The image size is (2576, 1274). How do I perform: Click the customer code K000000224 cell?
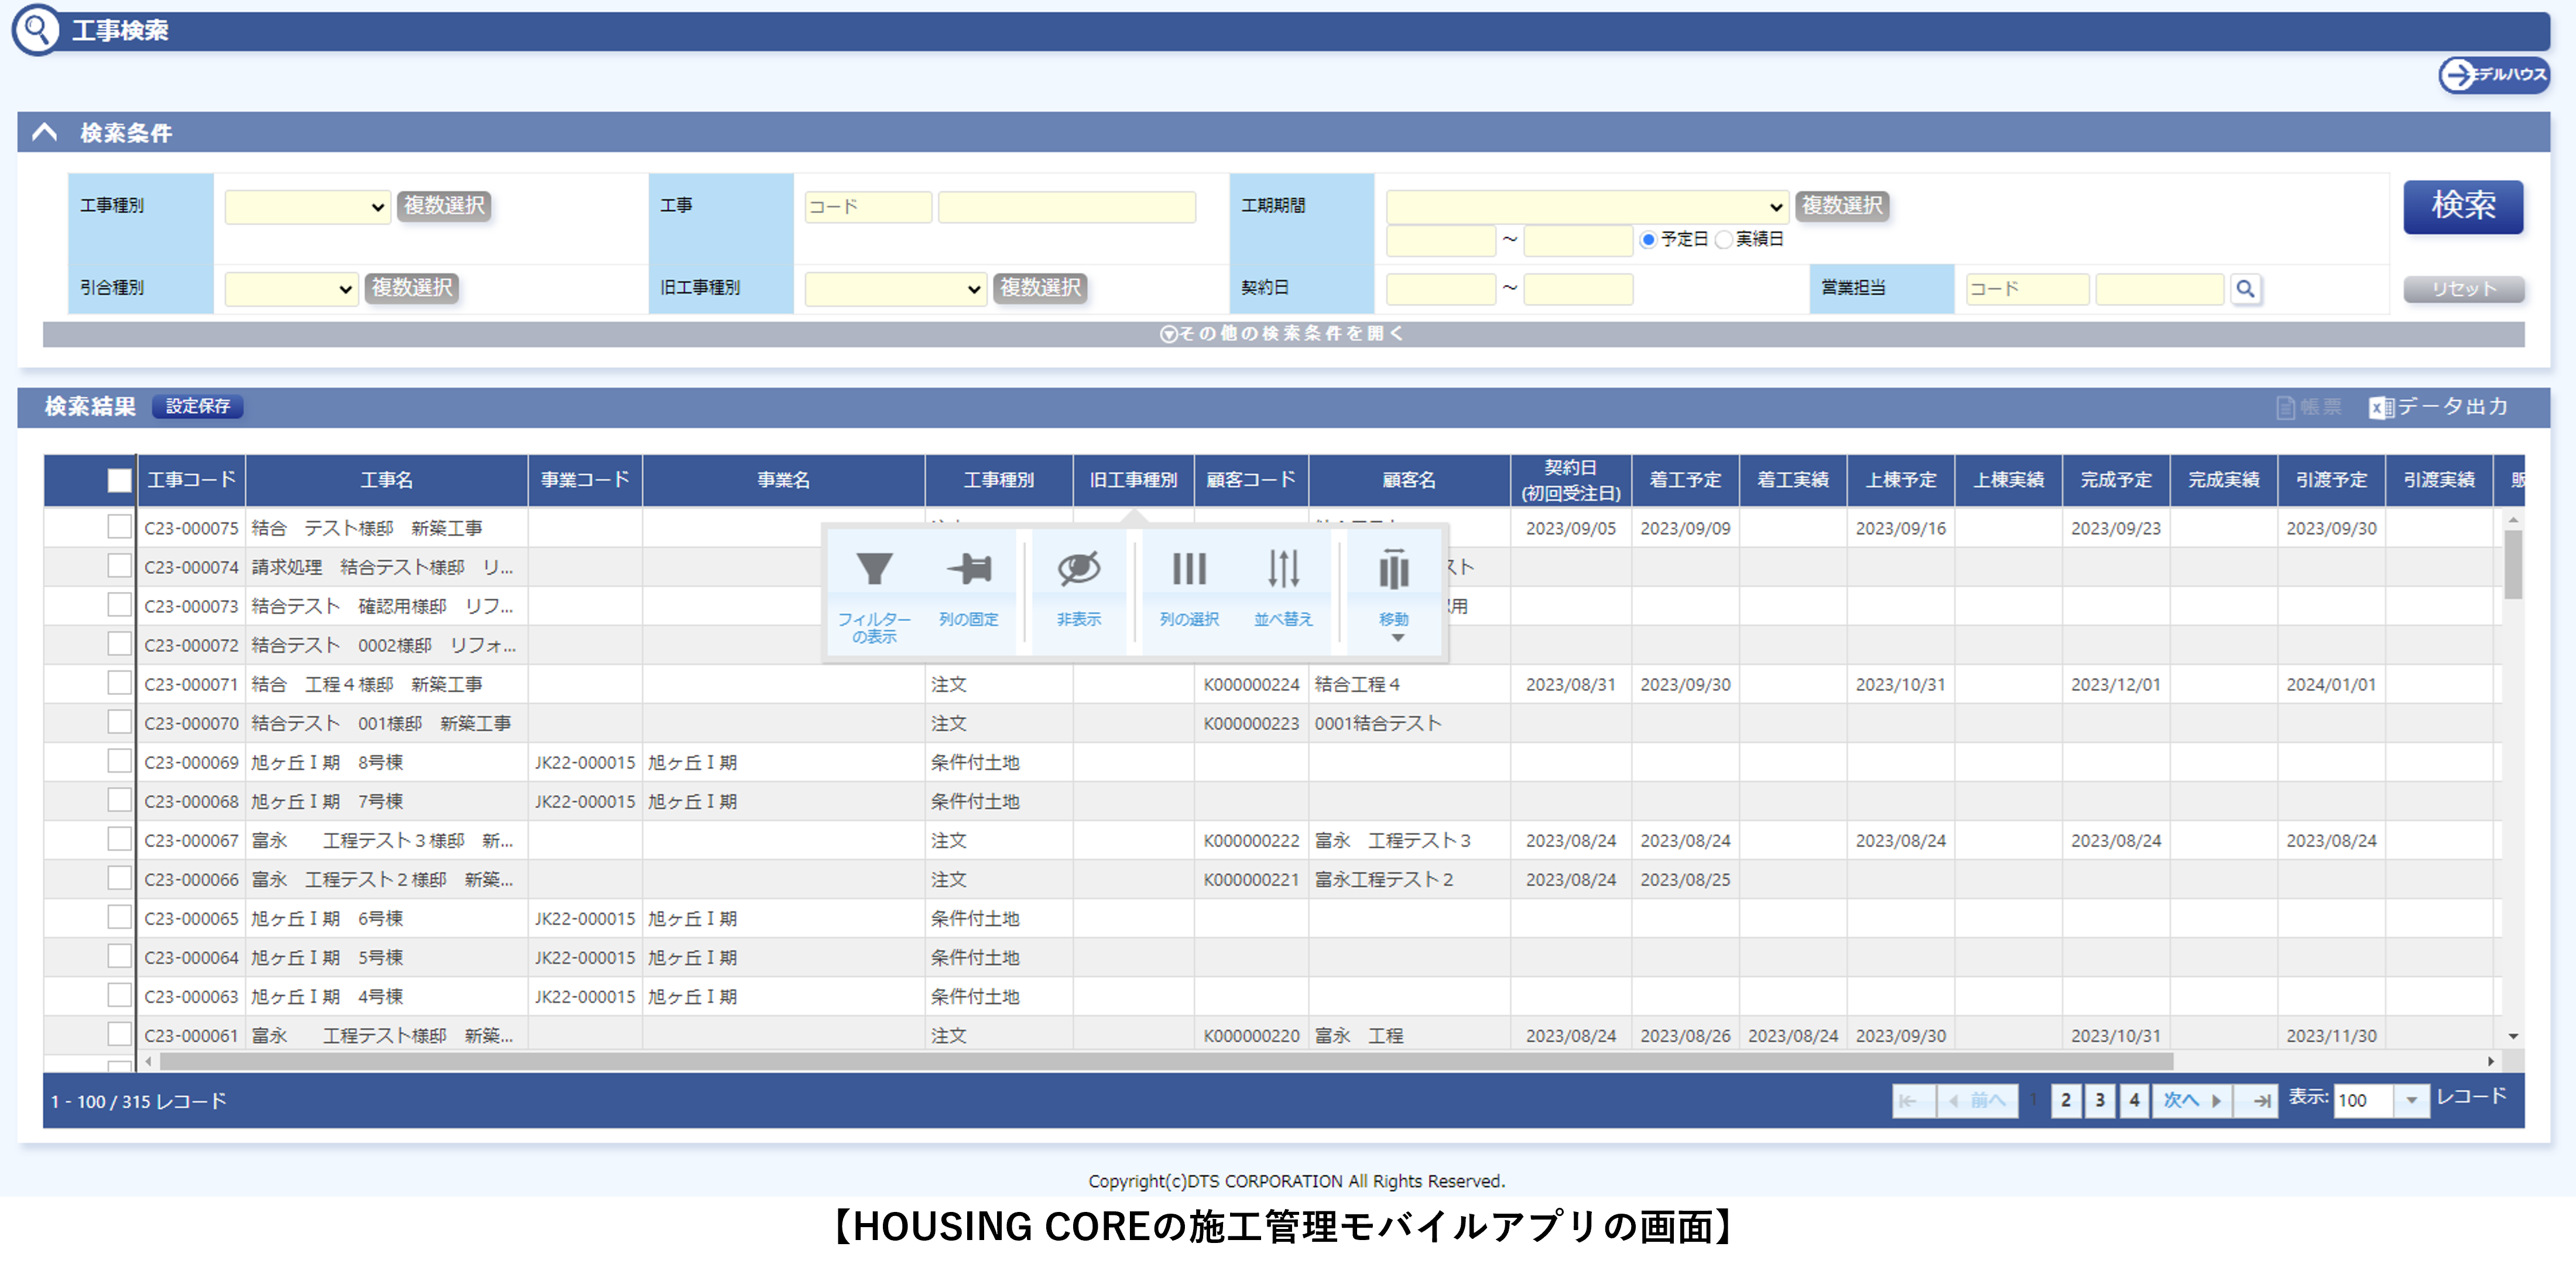pos(1251,684)
